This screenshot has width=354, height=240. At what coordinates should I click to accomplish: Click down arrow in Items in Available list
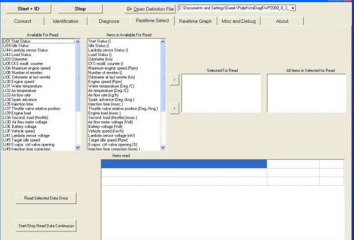coord(163,147)
